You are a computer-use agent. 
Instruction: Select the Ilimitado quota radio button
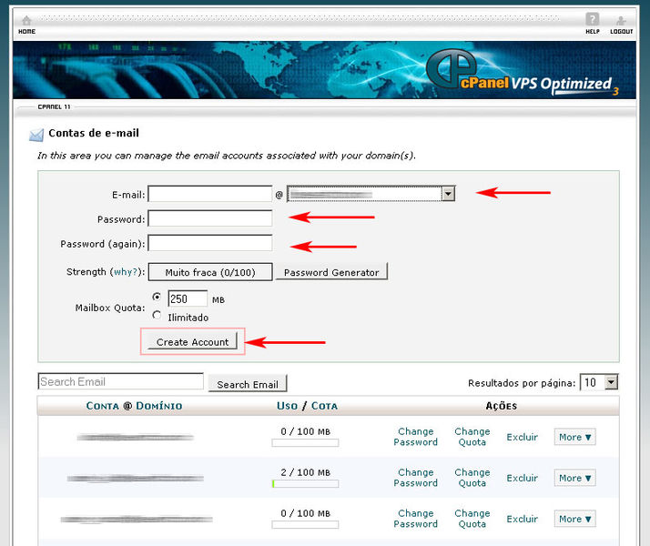click(157, 316)
